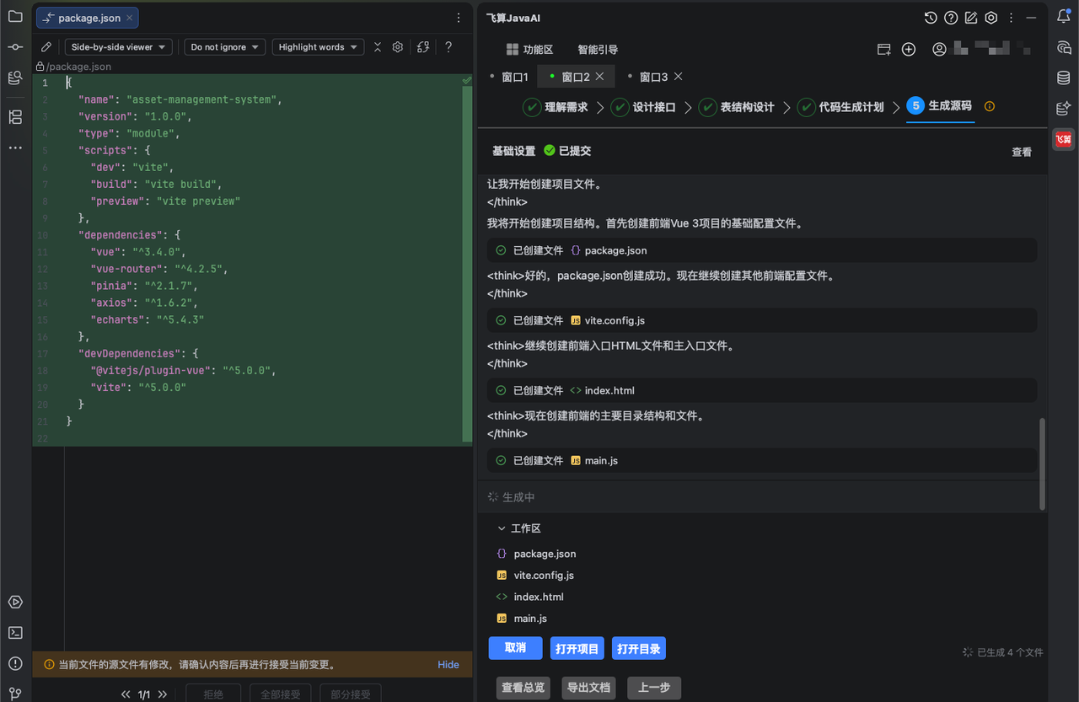This screenshot has width=1079, height=702.
Task: Open Highlight words dropdown
Action: (x=318, y=47)
